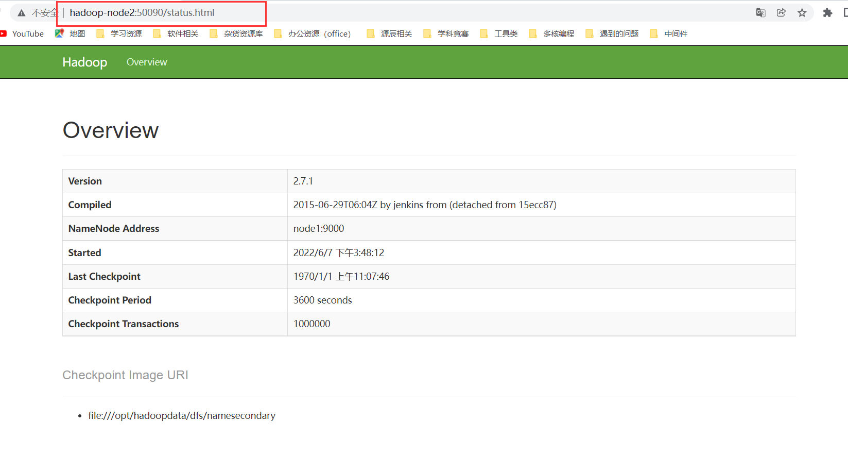Click the Checkpoint Transactions label
The image size is (848, 455).
tap(124, 324)
